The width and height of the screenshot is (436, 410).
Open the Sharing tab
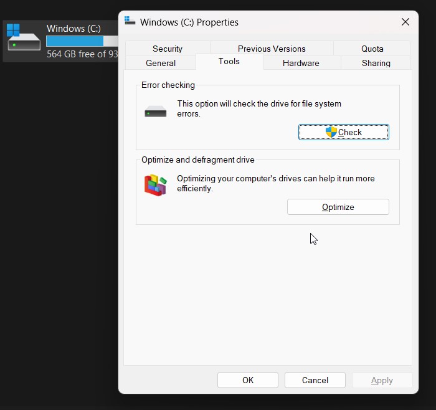pyautogui.click(x=376, y=63)
